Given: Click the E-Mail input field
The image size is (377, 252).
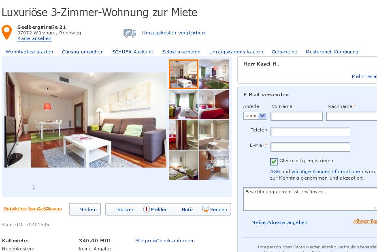Looking at the screenshot, I should [x=311, y=147].
